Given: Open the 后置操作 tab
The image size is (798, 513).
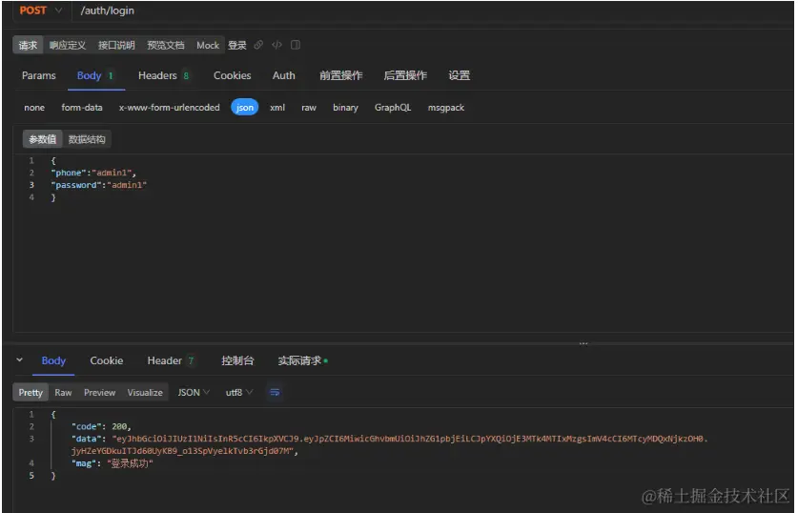Looking at the screenshot, I should point(405,75).
